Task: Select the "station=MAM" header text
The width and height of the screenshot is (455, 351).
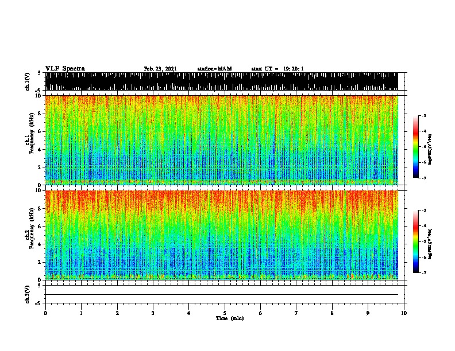Action: (214, 69)
